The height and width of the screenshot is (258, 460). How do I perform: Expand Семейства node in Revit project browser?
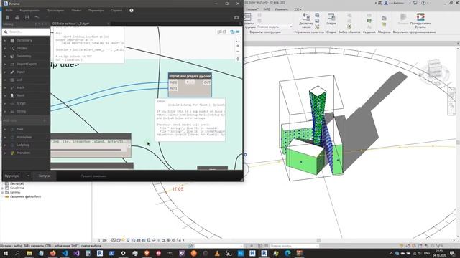coord(2,188)
